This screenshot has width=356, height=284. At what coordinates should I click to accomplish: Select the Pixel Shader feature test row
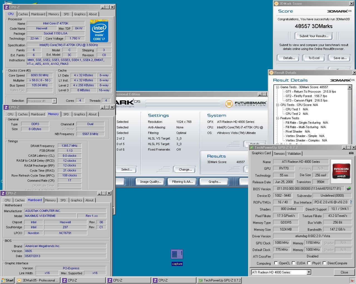[x=297, y=131]
